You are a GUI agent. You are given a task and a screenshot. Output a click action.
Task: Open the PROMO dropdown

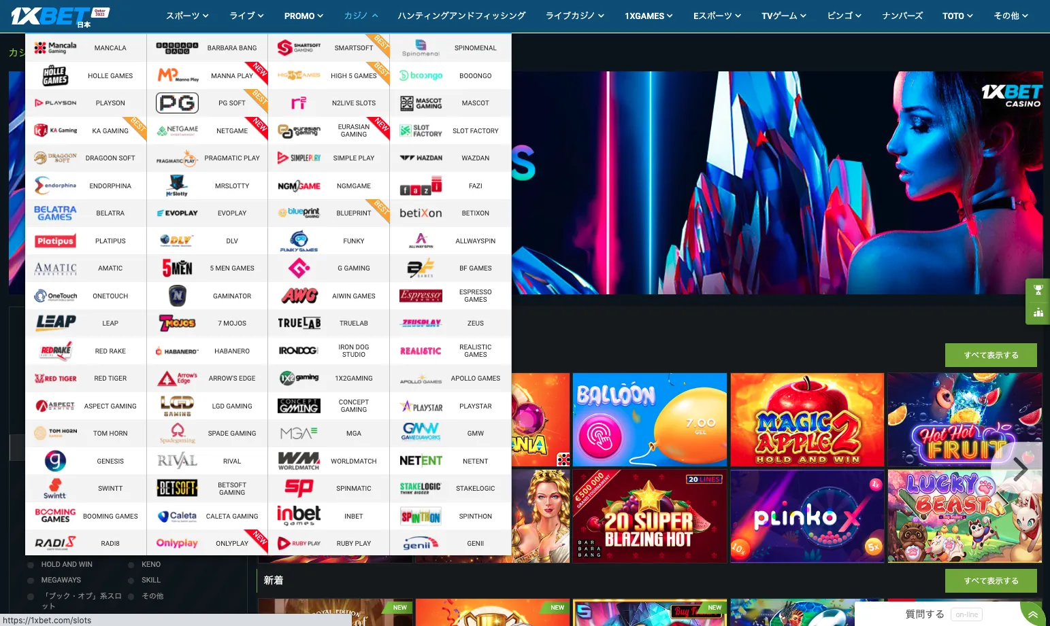303,16
